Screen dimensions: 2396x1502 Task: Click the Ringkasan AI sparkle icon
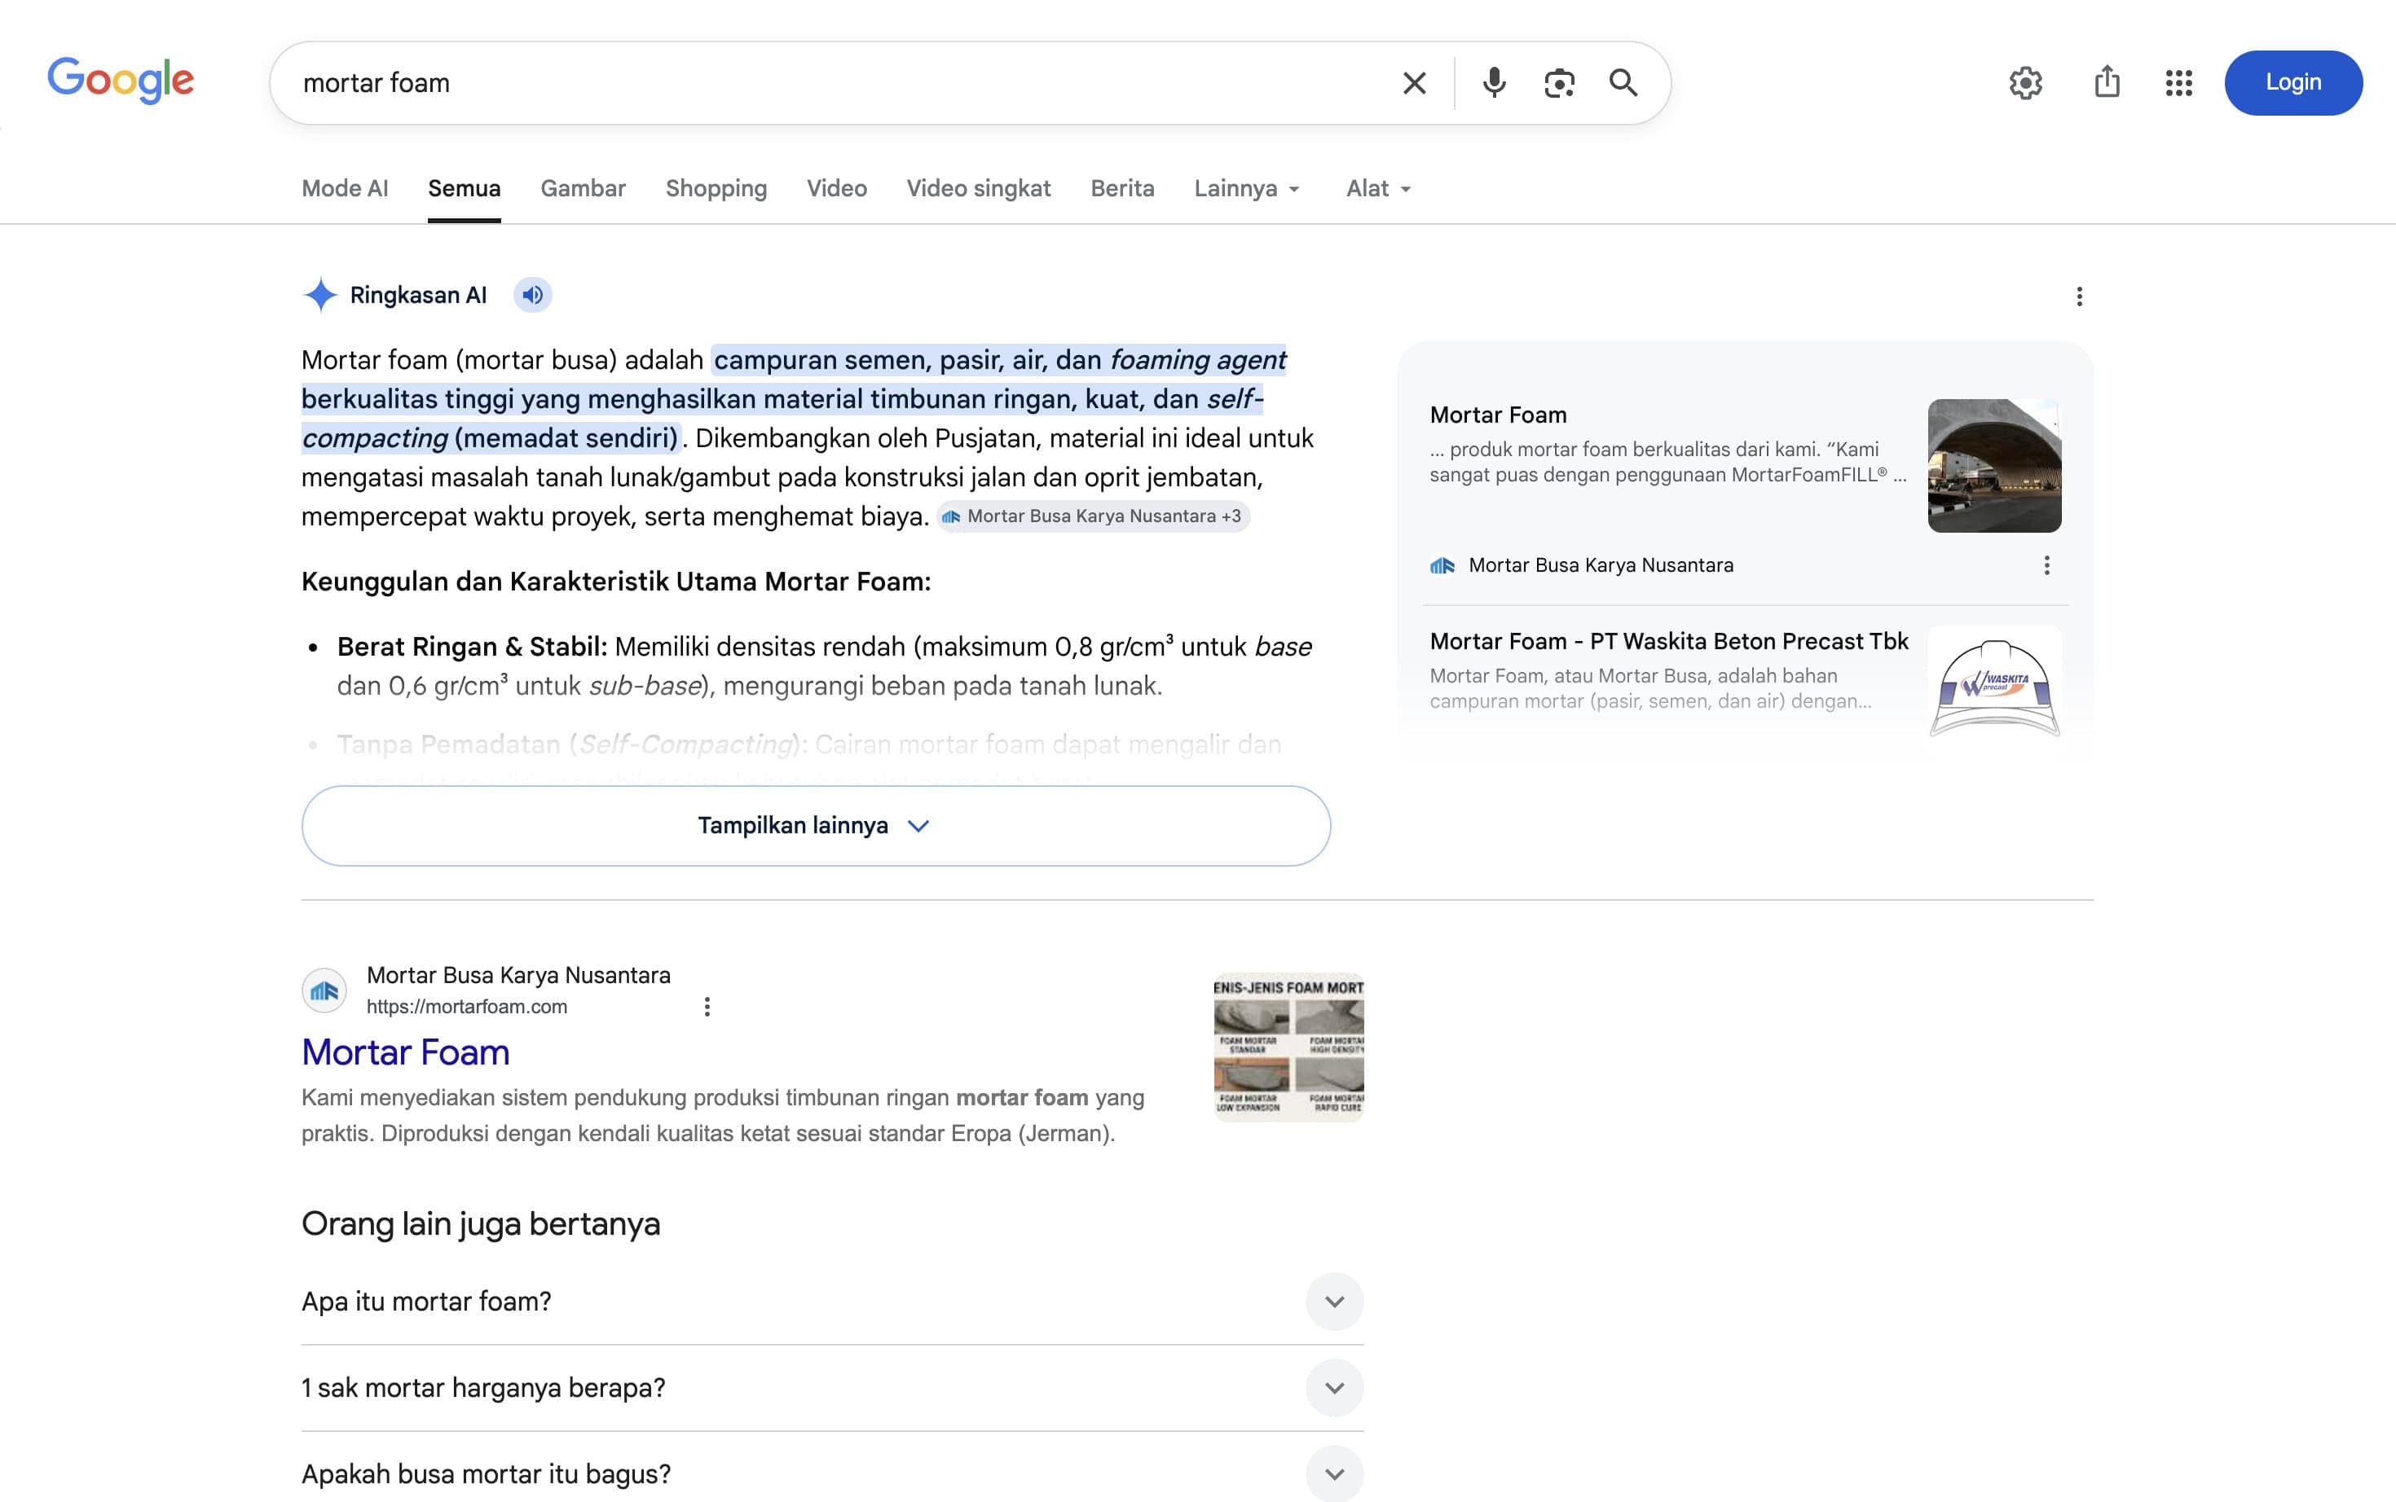320,295
